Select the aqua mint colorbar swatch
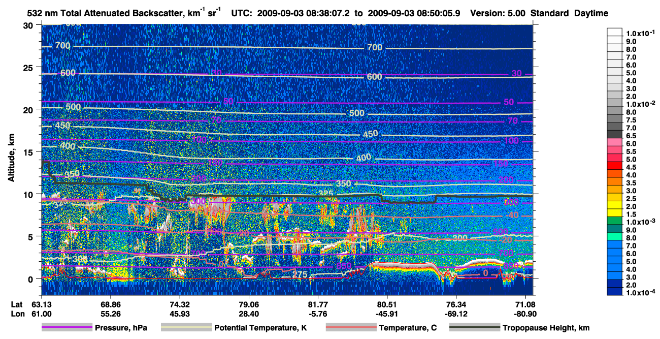Viewport: 660px width, 339px height. 614,236
